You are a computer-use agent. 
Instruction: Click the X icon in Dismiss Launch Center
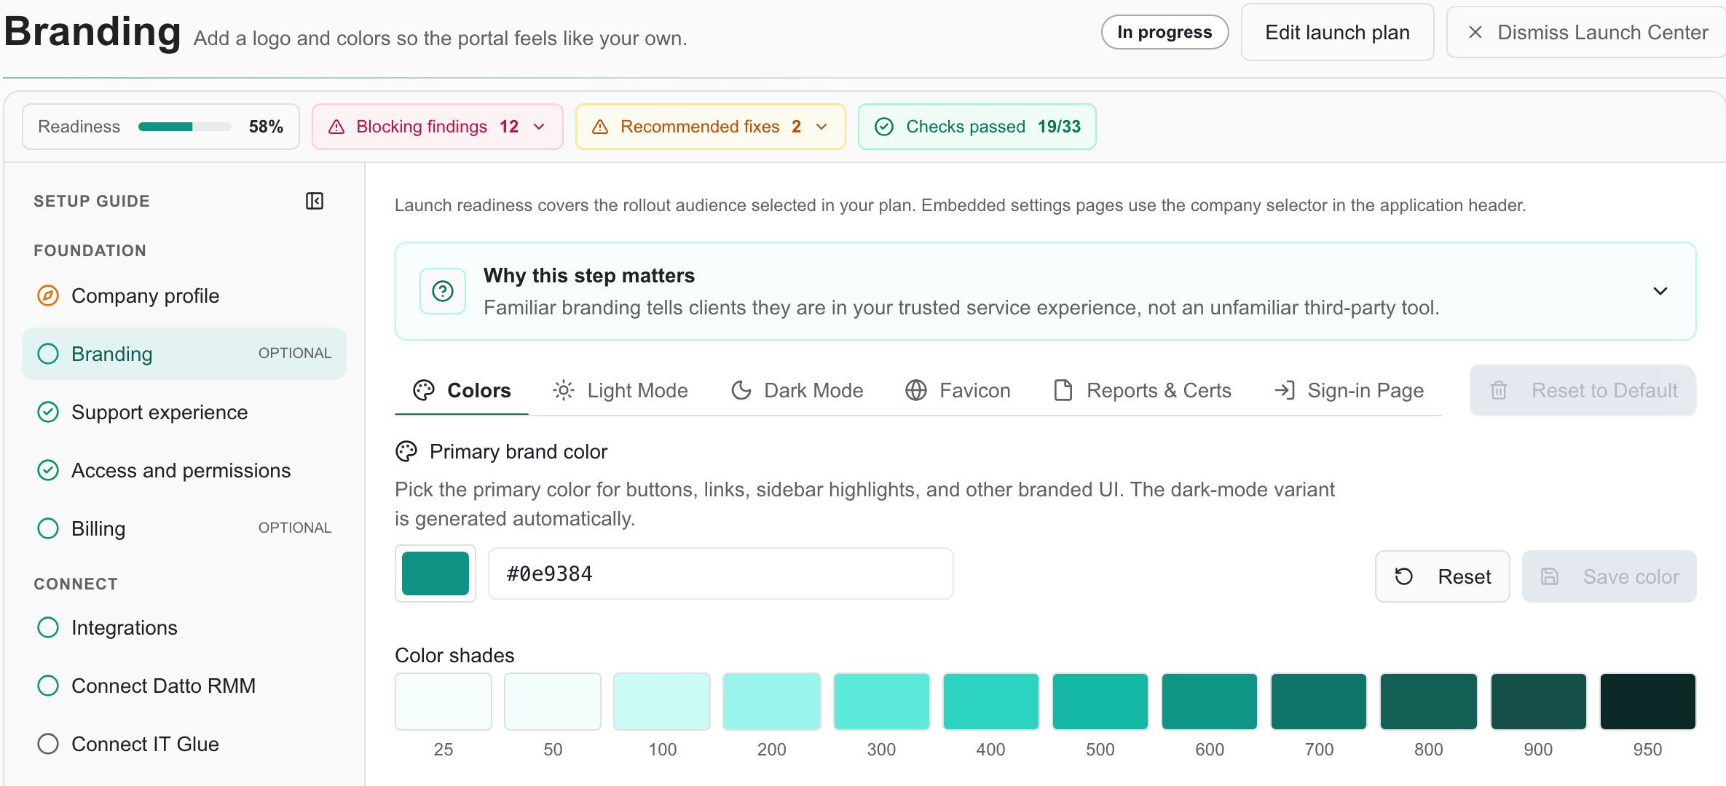point(1475,32)
